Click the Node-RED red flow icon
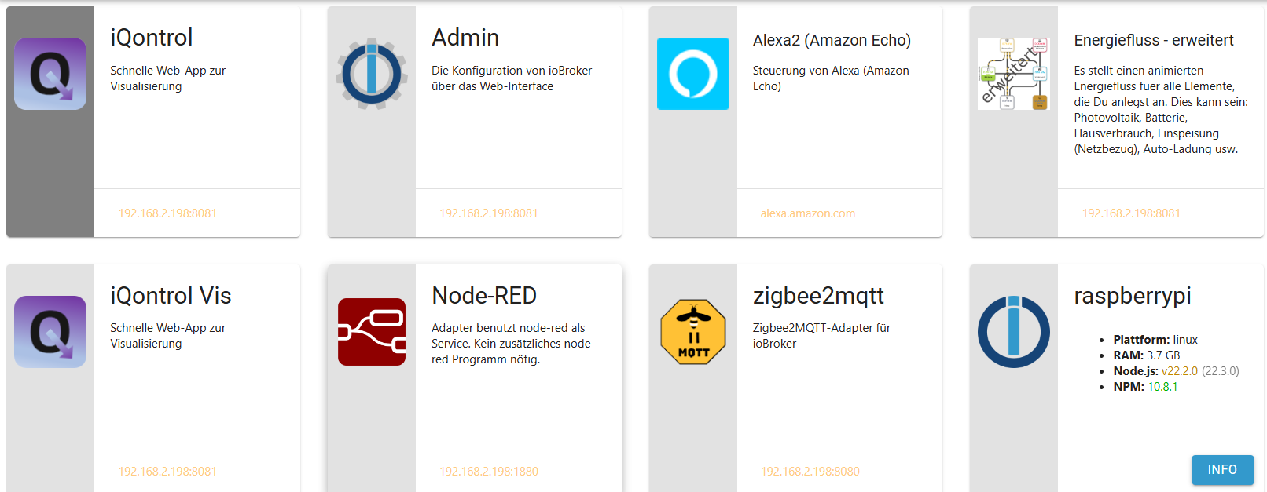This screenshot has width=1267, height=492. [x=372, y=332]
